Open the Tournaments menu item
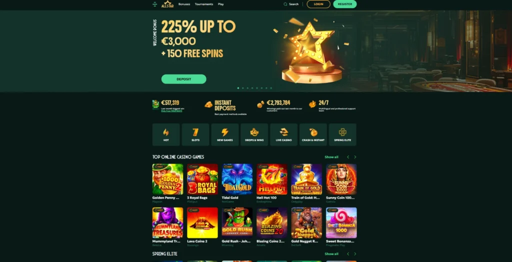This screenshot has height=262, width=512. [x=204, y=4]
